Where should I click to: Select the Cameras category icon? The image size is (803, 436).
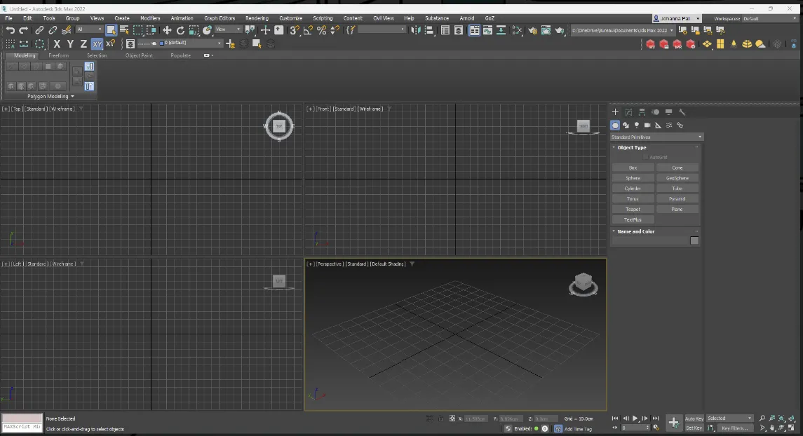click(x=647, y=125)
